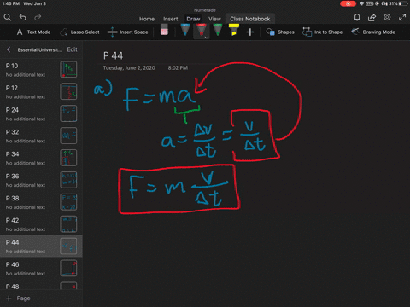
Task: Share the page via share icon
Action: (372, 17)
